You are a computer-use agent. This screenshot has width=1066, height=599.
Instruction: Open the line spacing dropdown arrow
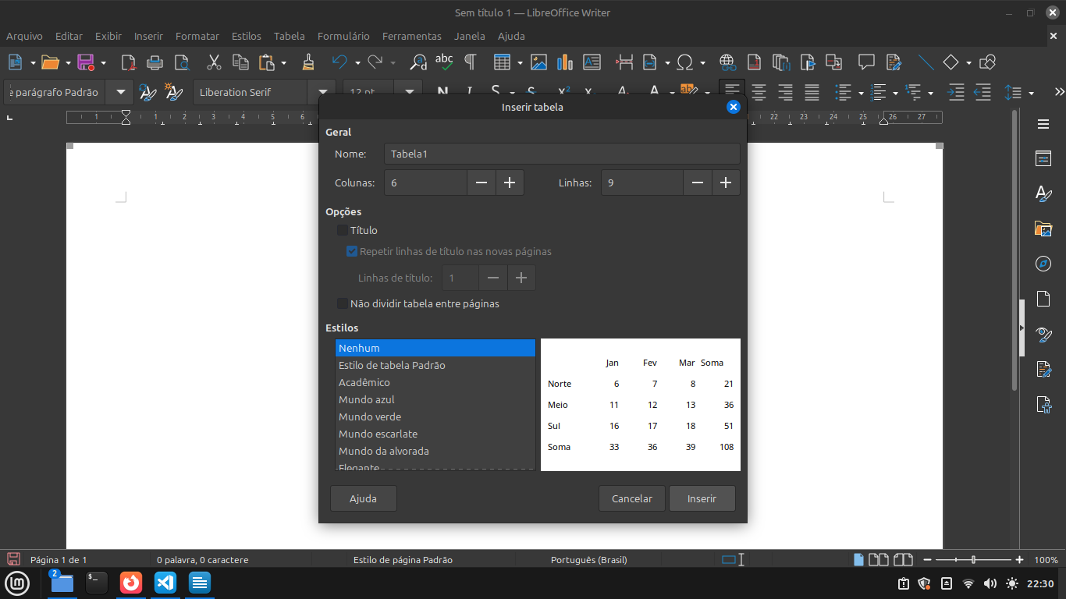(x=1031, y=93)
